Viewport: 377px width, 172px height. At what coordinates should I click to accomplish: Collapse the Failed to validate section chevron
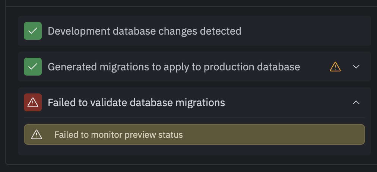(356, 102)
